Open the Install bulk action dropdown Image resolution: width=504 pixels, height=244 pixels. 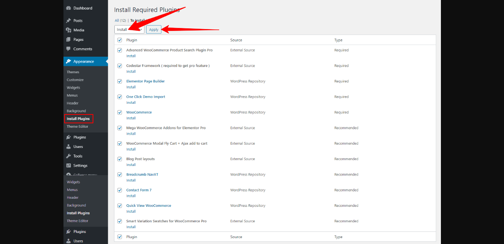pyautogui.click(x=129, y=29)
